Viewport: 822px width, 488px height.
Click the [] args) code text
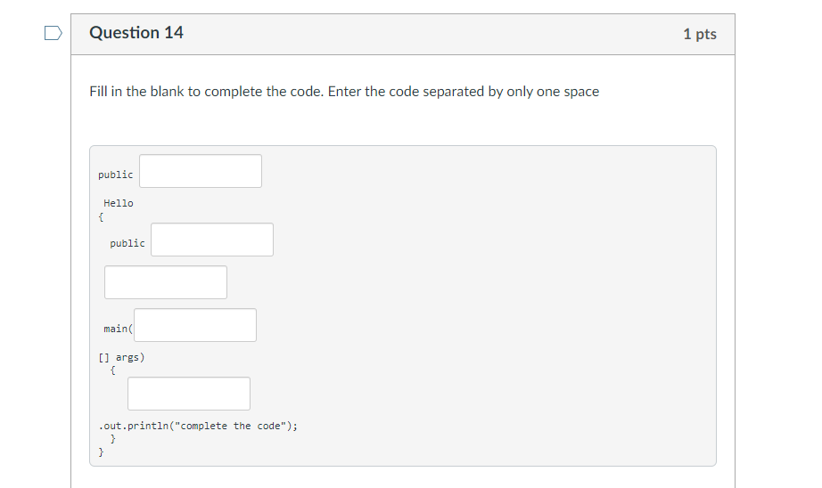click(121, 357)
